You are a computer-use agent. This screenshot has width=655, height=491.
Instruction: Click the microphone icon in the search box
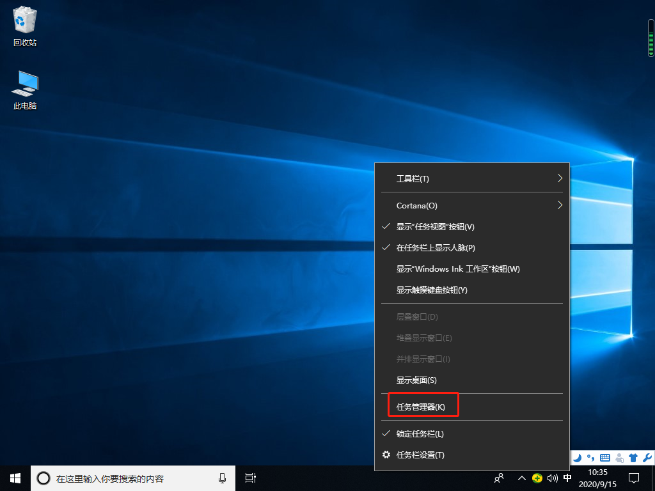pyautogui.click(x=221, y=478)
